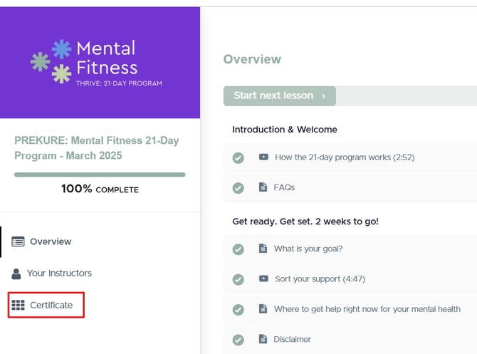Click the arrow on Start next lesson
477x354 pixels.
tap(324, 95)
